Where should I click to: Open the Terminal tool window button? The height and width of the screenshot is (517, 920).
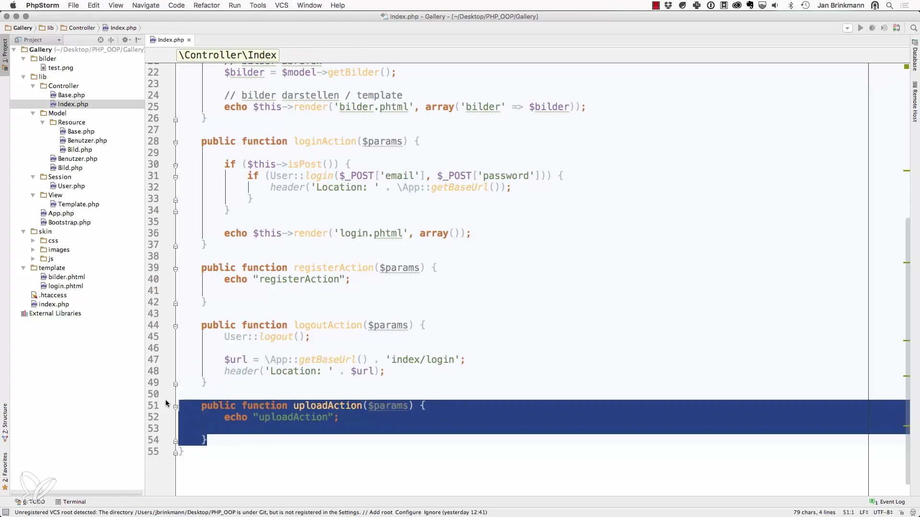point(70,502)
